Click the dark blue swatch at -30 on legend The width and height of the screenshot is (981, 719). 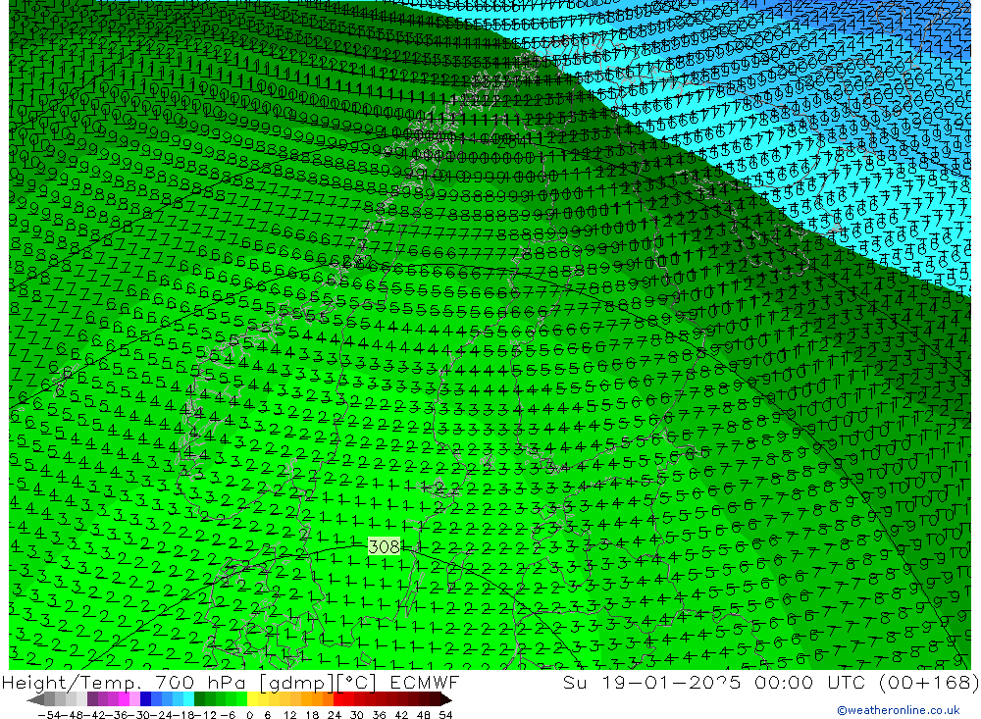[x=146, y=699]
